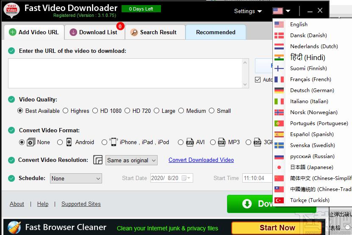Open the Settings dropdown menu
The width and height of the screenshot is (352, 235).
248,11
